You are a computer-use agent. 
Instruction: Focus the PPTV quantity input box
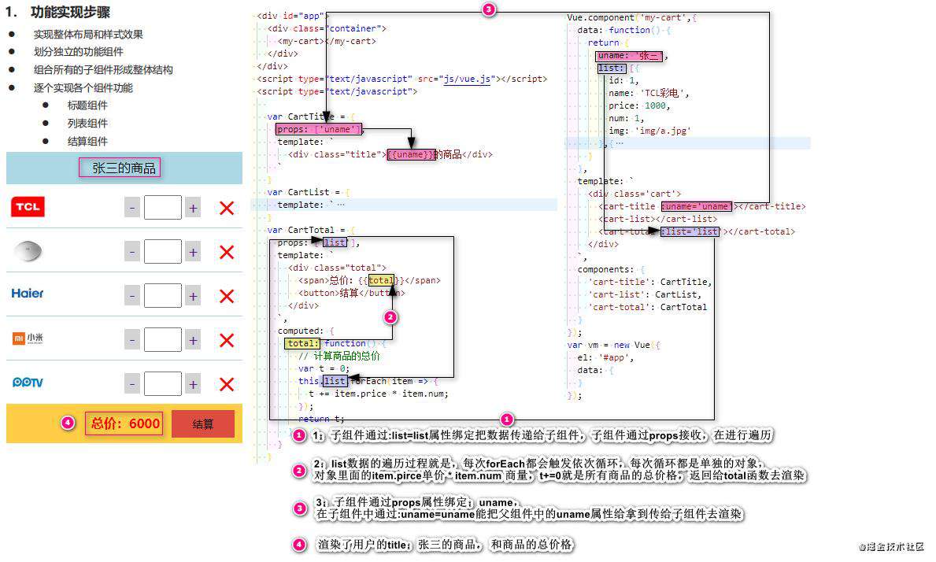(x=162, y=384)
